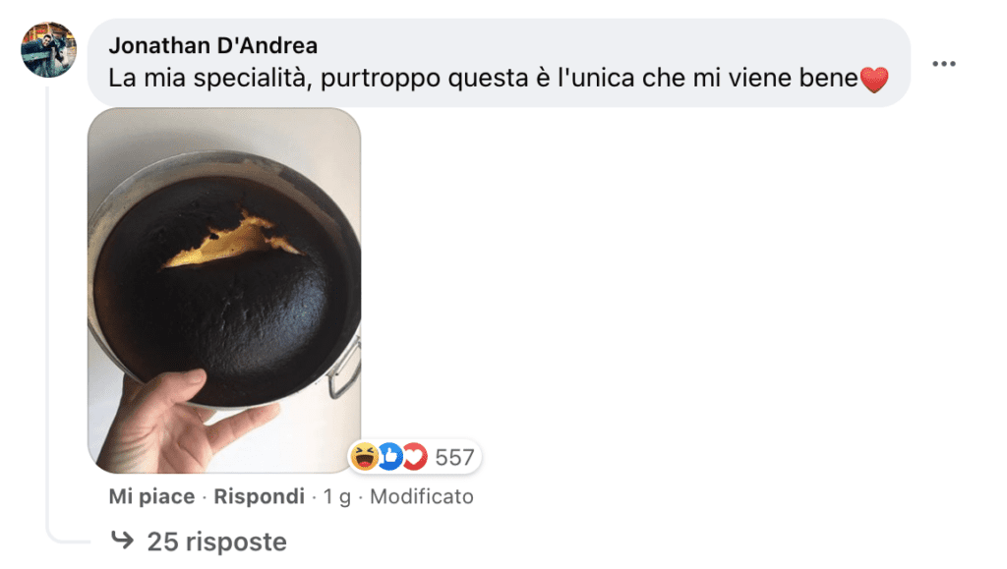The image size is (1007, 569).
Task: Open the three-dot comment options menu
Action: pyautogui.click(x=943, y=64)
